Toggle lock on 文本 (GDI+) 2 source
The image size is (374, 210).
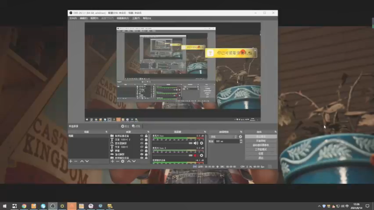(146, 140)
